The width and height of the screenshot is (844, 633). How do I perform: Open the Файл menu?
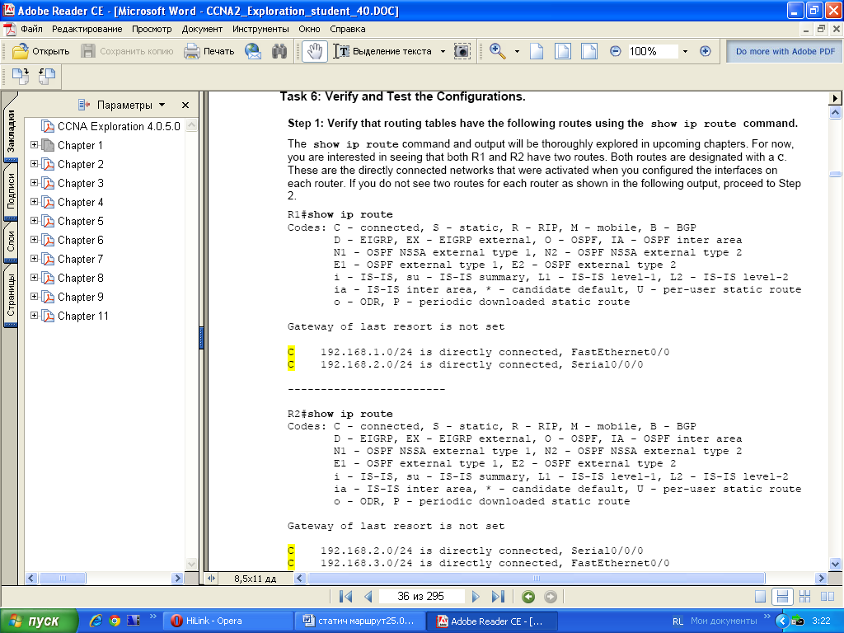click(x=32, y=29)
